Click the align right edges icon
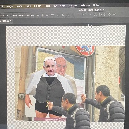The image size is (129, 129). click(47, 15)
